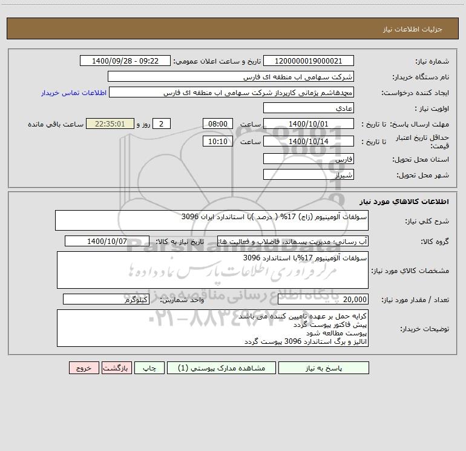Click the goods group field آب رسانی

[293, 241]
